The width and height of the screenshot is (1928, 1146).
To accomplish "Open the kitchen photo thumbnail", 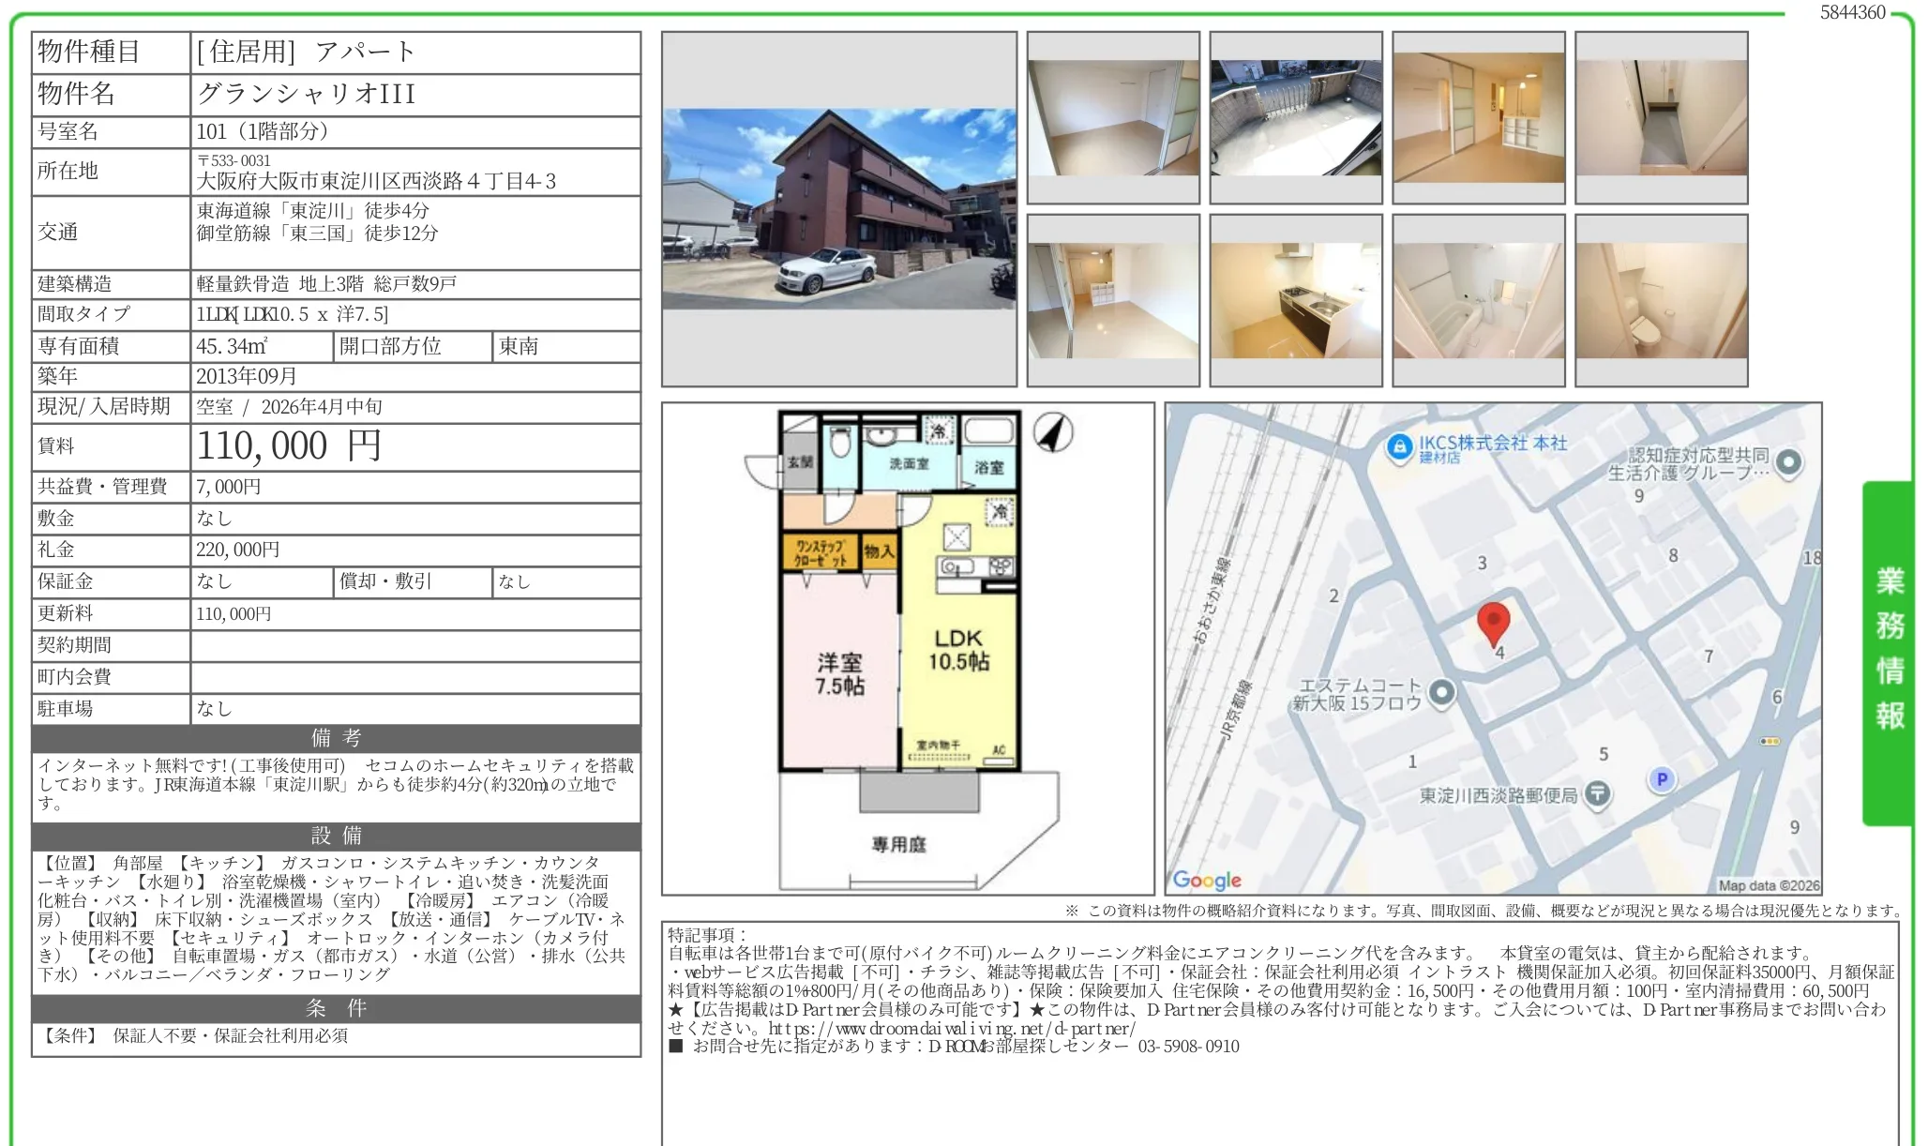I will click(1295, 301).
